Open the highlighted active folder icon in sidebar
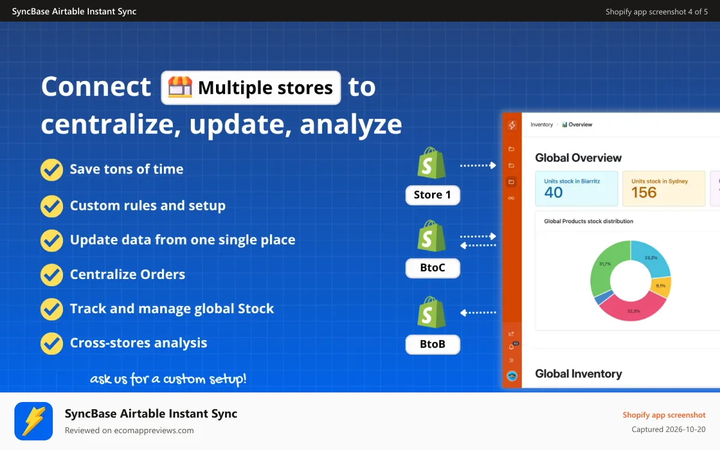720x450 pixels. [x=511, y=181]
